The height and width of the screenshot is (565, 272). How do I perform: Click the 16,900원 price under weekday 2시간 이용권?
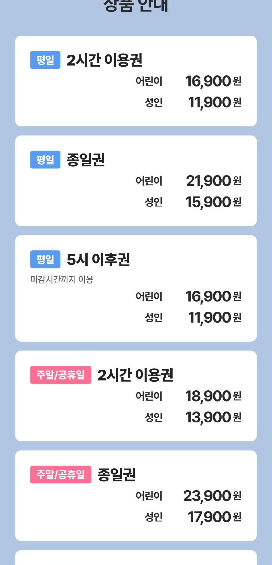click(213, 81)
